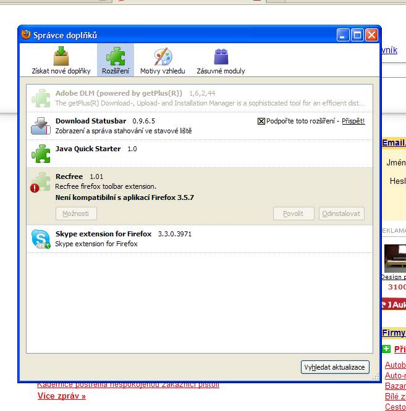
Task: Click the red Aukro banner on webpage
Action: click(x=394, y=304)
